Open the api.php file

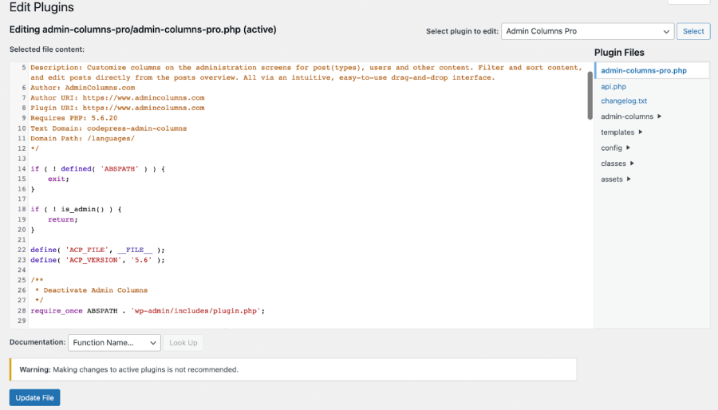pos(613,86)
